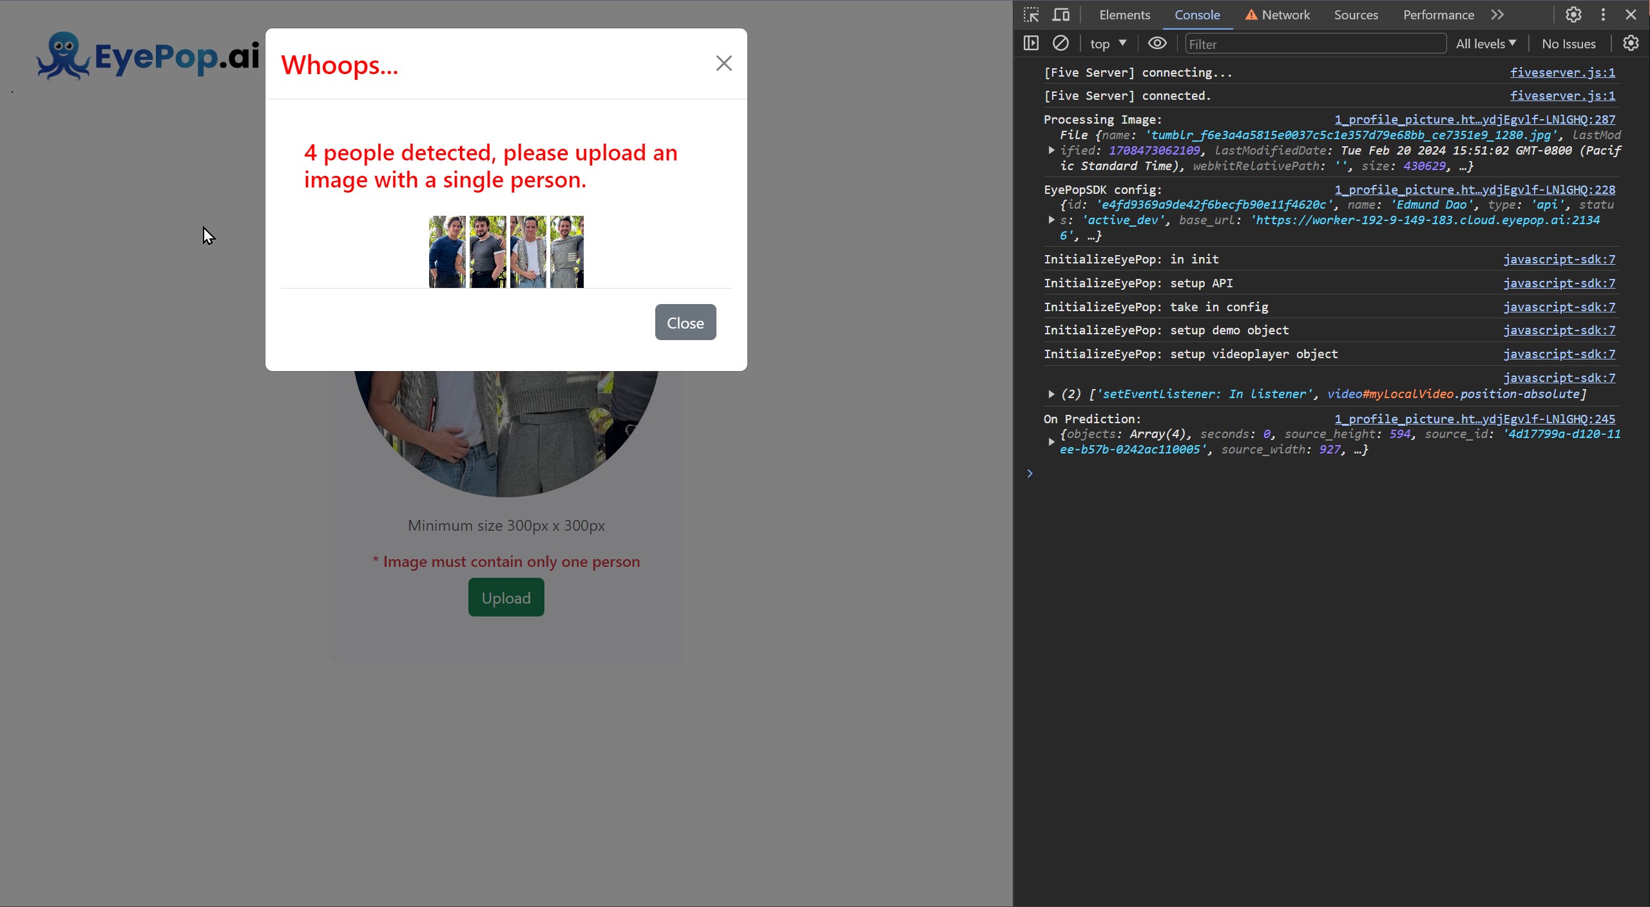Screen dimensions: 1650x907
Task: Open DevTools settings gear in top bar
Action: [1573, 14]
